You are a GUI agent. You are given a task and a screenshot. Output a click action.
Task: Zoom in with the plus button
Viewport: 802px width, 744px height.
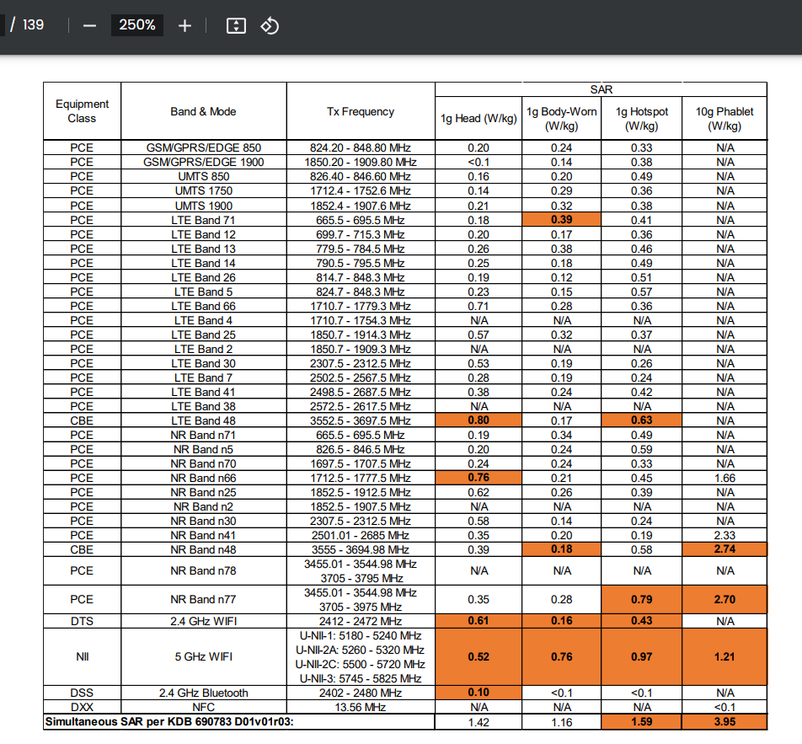tap(185, 25)
